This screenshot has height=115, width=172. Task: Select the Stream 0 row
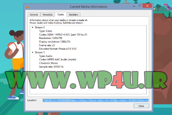[40, 27]
